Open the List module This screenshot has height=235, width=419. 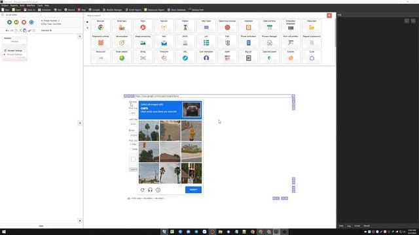click(x=206, y=41)
